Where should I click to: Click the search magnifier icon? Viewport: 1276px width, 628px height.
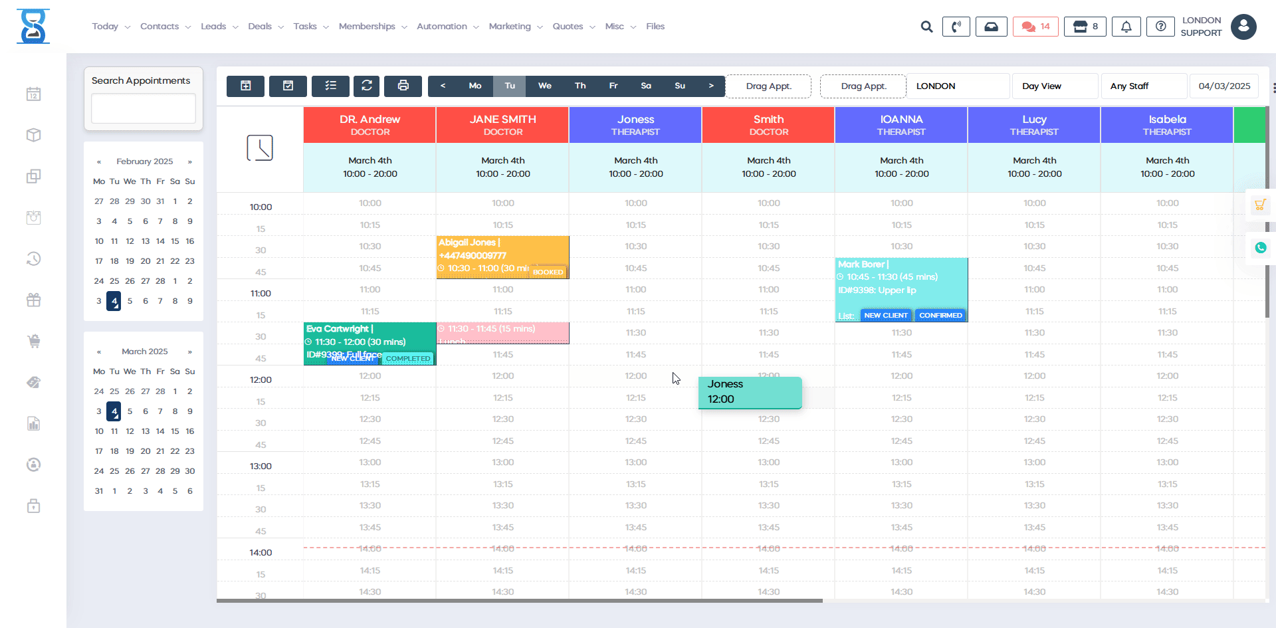[926, 27]
